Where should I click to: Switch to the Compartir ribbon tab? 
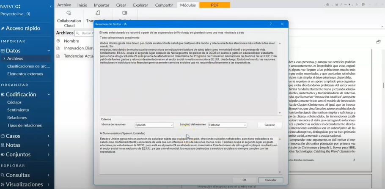(x=164, y=5)
